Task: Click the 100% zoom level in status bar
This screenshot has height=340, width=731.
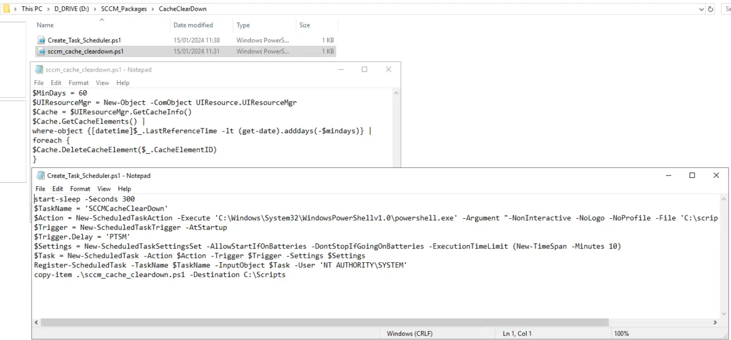Action: pyautogui.click(x=621, y=333)
